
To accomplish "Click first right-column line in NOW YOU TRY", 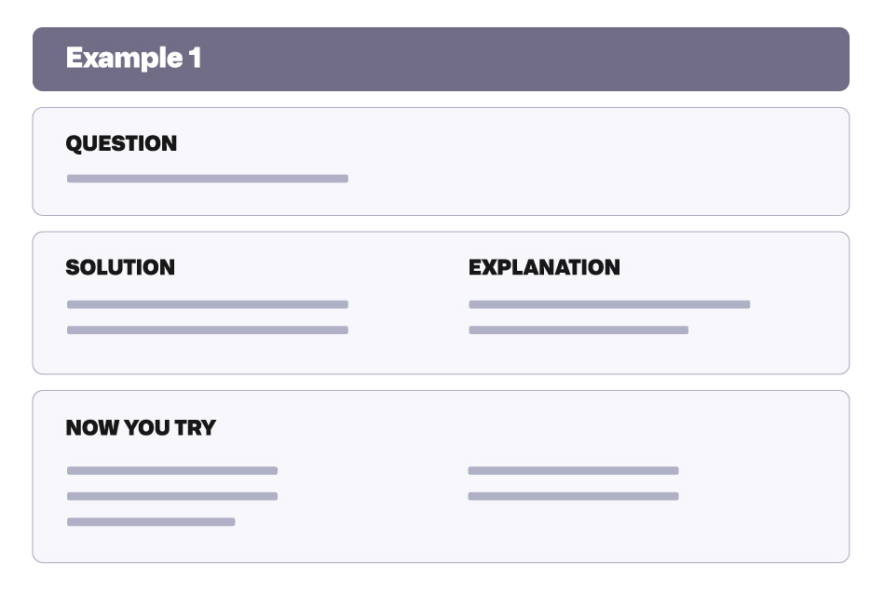I will (574, 471).
